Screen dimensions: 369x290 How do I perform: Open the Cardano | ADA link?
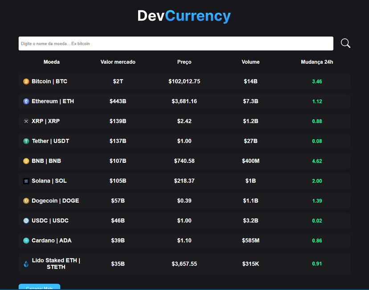pyautogui.click(x=52, y=240)
